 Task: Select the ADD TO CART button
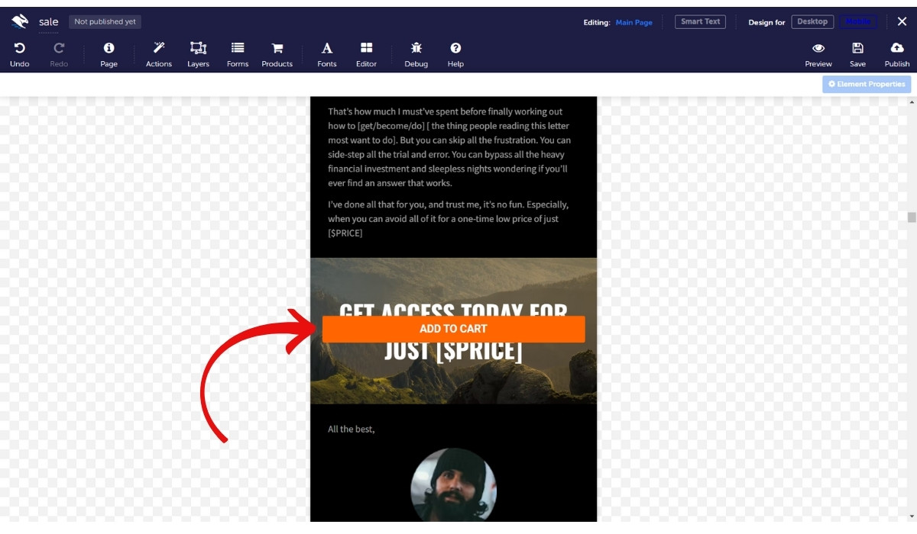[453, 329]
